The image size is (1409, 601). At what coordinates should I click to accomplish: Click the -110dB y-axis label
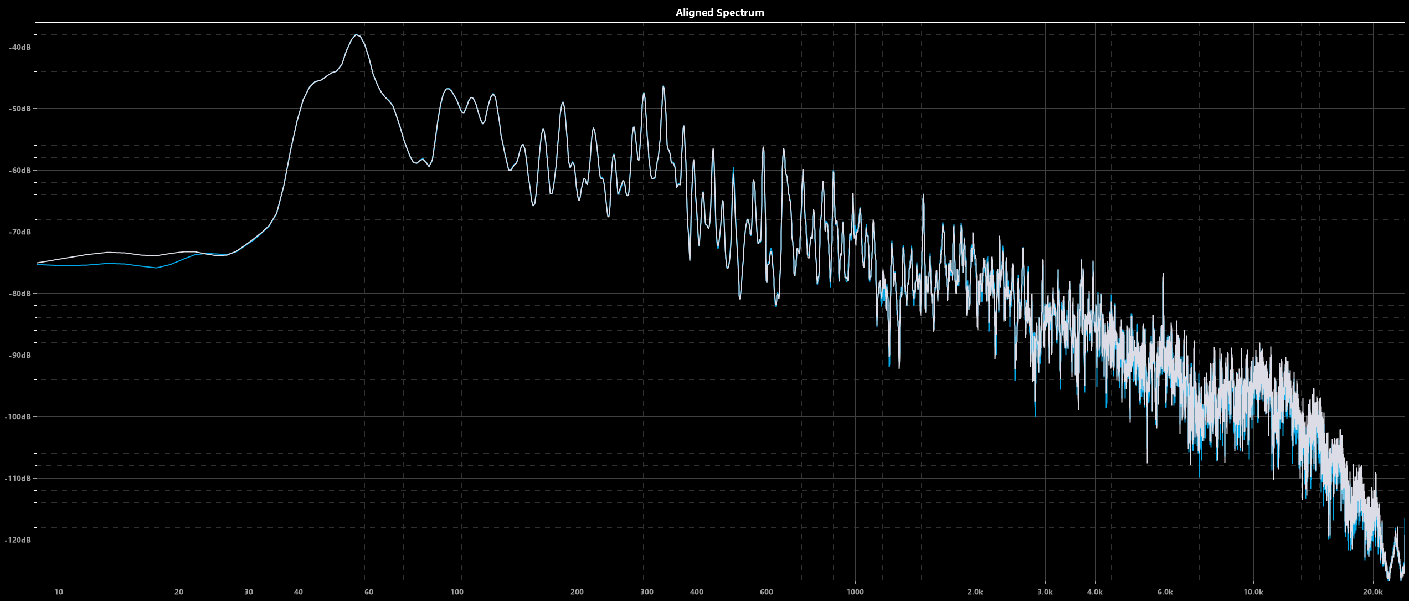[x=18, y=478]
